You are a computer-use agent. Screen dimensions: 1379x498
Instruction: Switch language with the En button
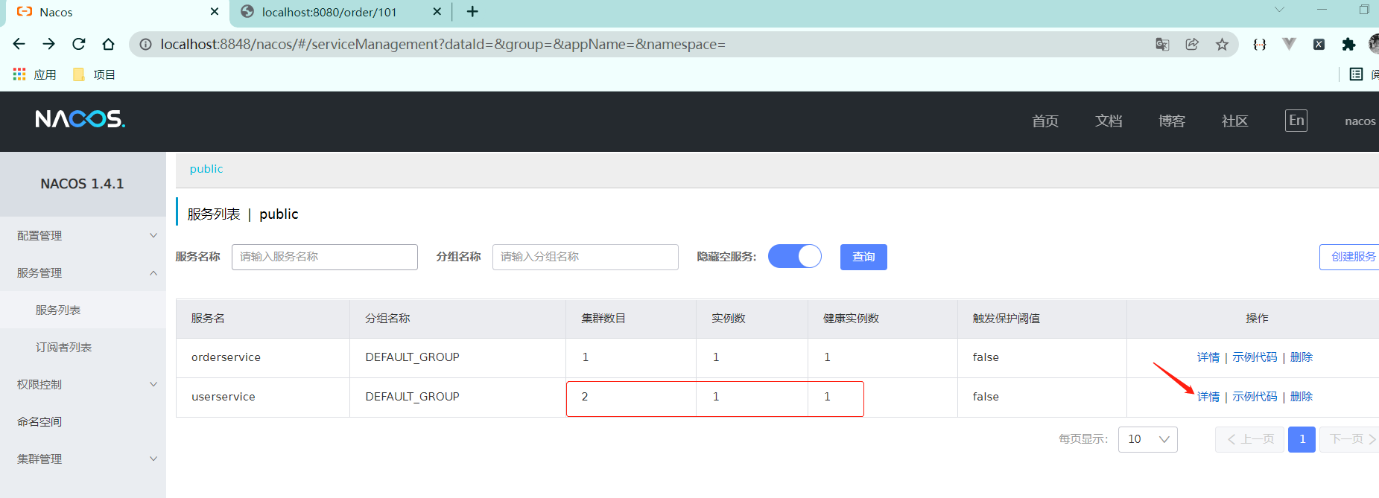point(1296,121)
